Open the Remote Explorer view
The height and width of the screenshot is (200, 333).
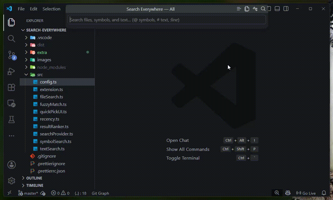(11, 103)
